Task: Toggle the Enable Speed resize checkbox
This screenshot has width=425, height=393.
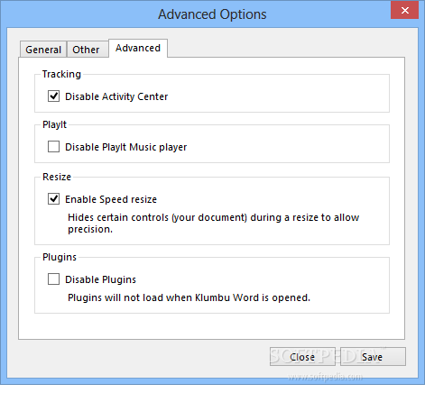Action: [53, 199]
